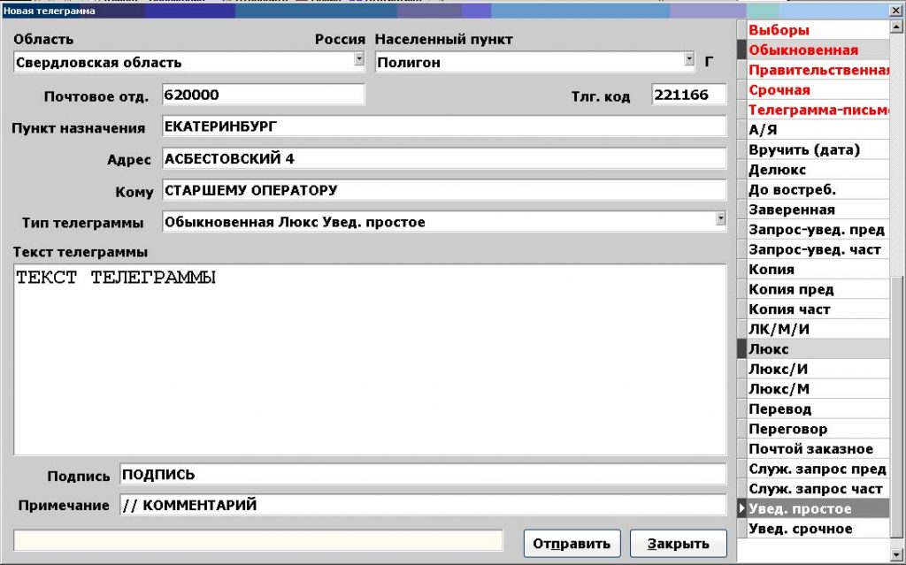Image resolution: width=906 pixels, height=565 pixels.
Task: Click the Отправить button
Action: coord(572,543)
